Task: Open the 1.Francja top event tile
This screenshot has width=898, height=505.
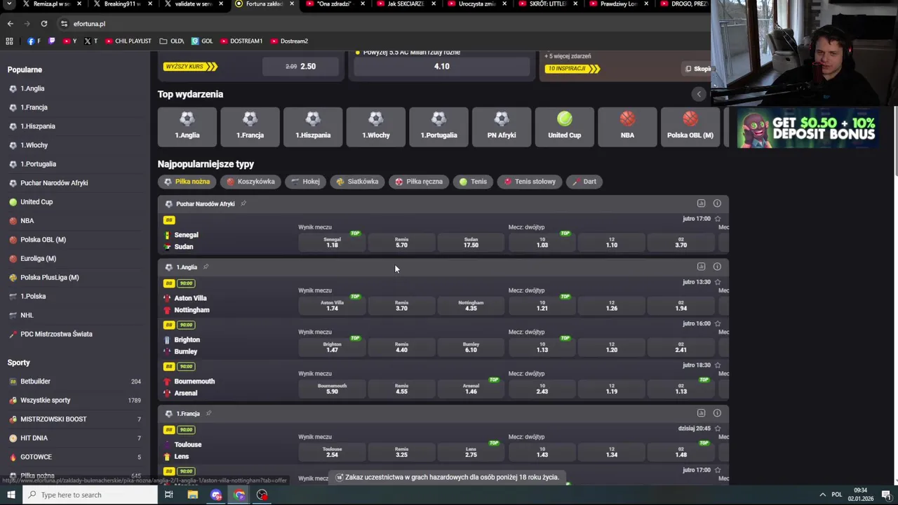Action: 250,126
